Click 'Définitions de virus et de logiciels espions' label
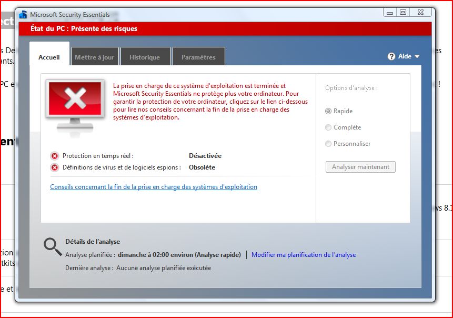453x318 pixels. point(122,167)
